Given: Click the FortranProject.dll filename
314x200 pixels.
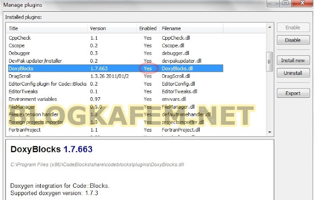Looking at the screenshot, I should 181,130.
